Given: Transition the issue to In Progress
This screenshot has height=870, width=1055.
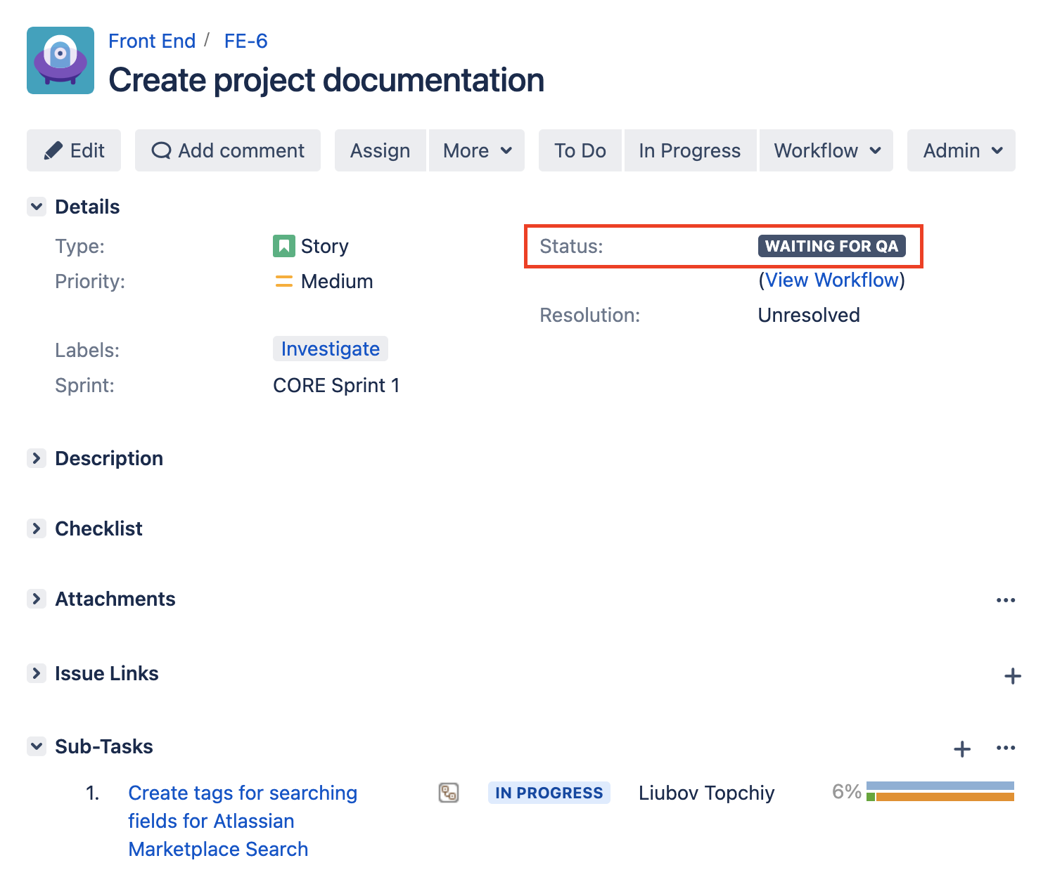Looking at the screenshot, I should (x=689, y=150).
